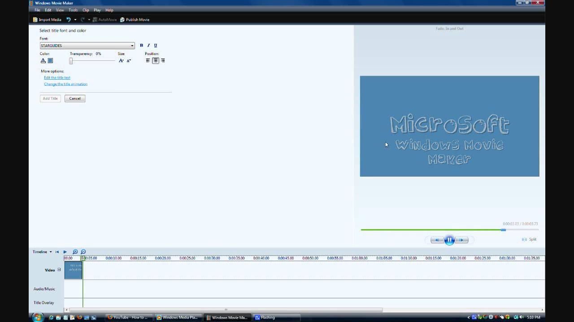574x322 pixels.
Task: Pick the blue background color swatch
Action: 50,60
